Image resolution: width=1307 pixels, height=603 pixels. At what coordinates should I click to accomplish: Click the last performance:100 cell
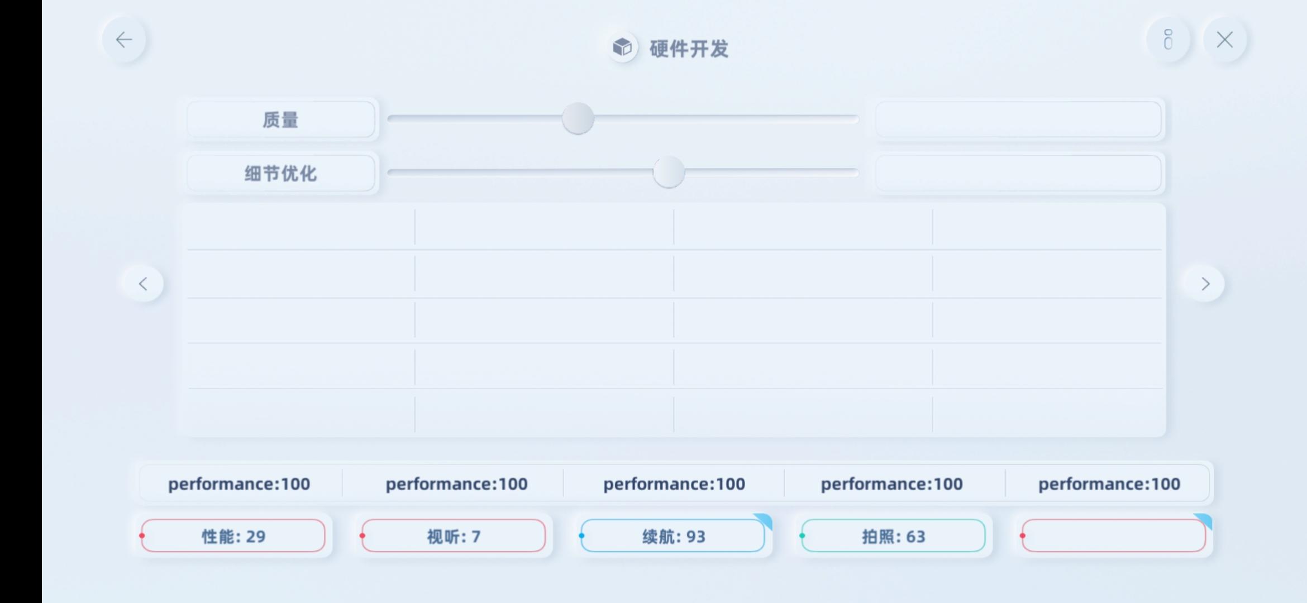tap(1109, 484)
